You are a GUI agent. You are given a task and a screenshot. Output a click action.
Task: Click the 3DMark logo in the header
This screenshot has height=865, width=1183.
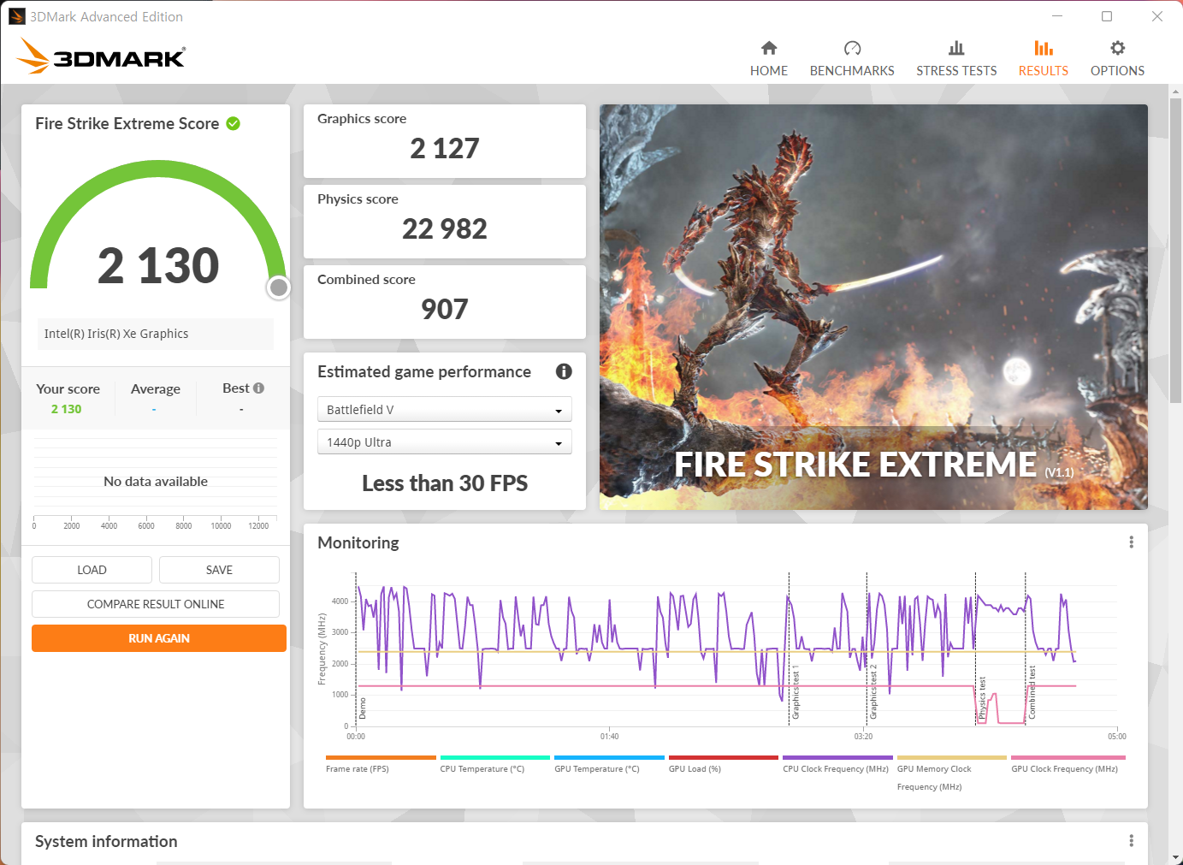[x=101, y=56]
